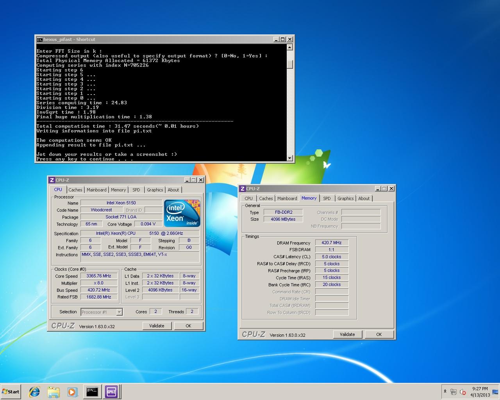
Task: Open Graphics tab in right CPU-Z
Action: 346,198
